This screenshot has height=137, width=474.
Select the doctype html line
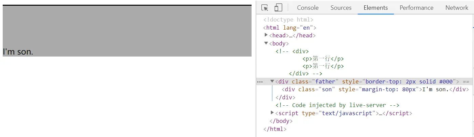[288, 20]
